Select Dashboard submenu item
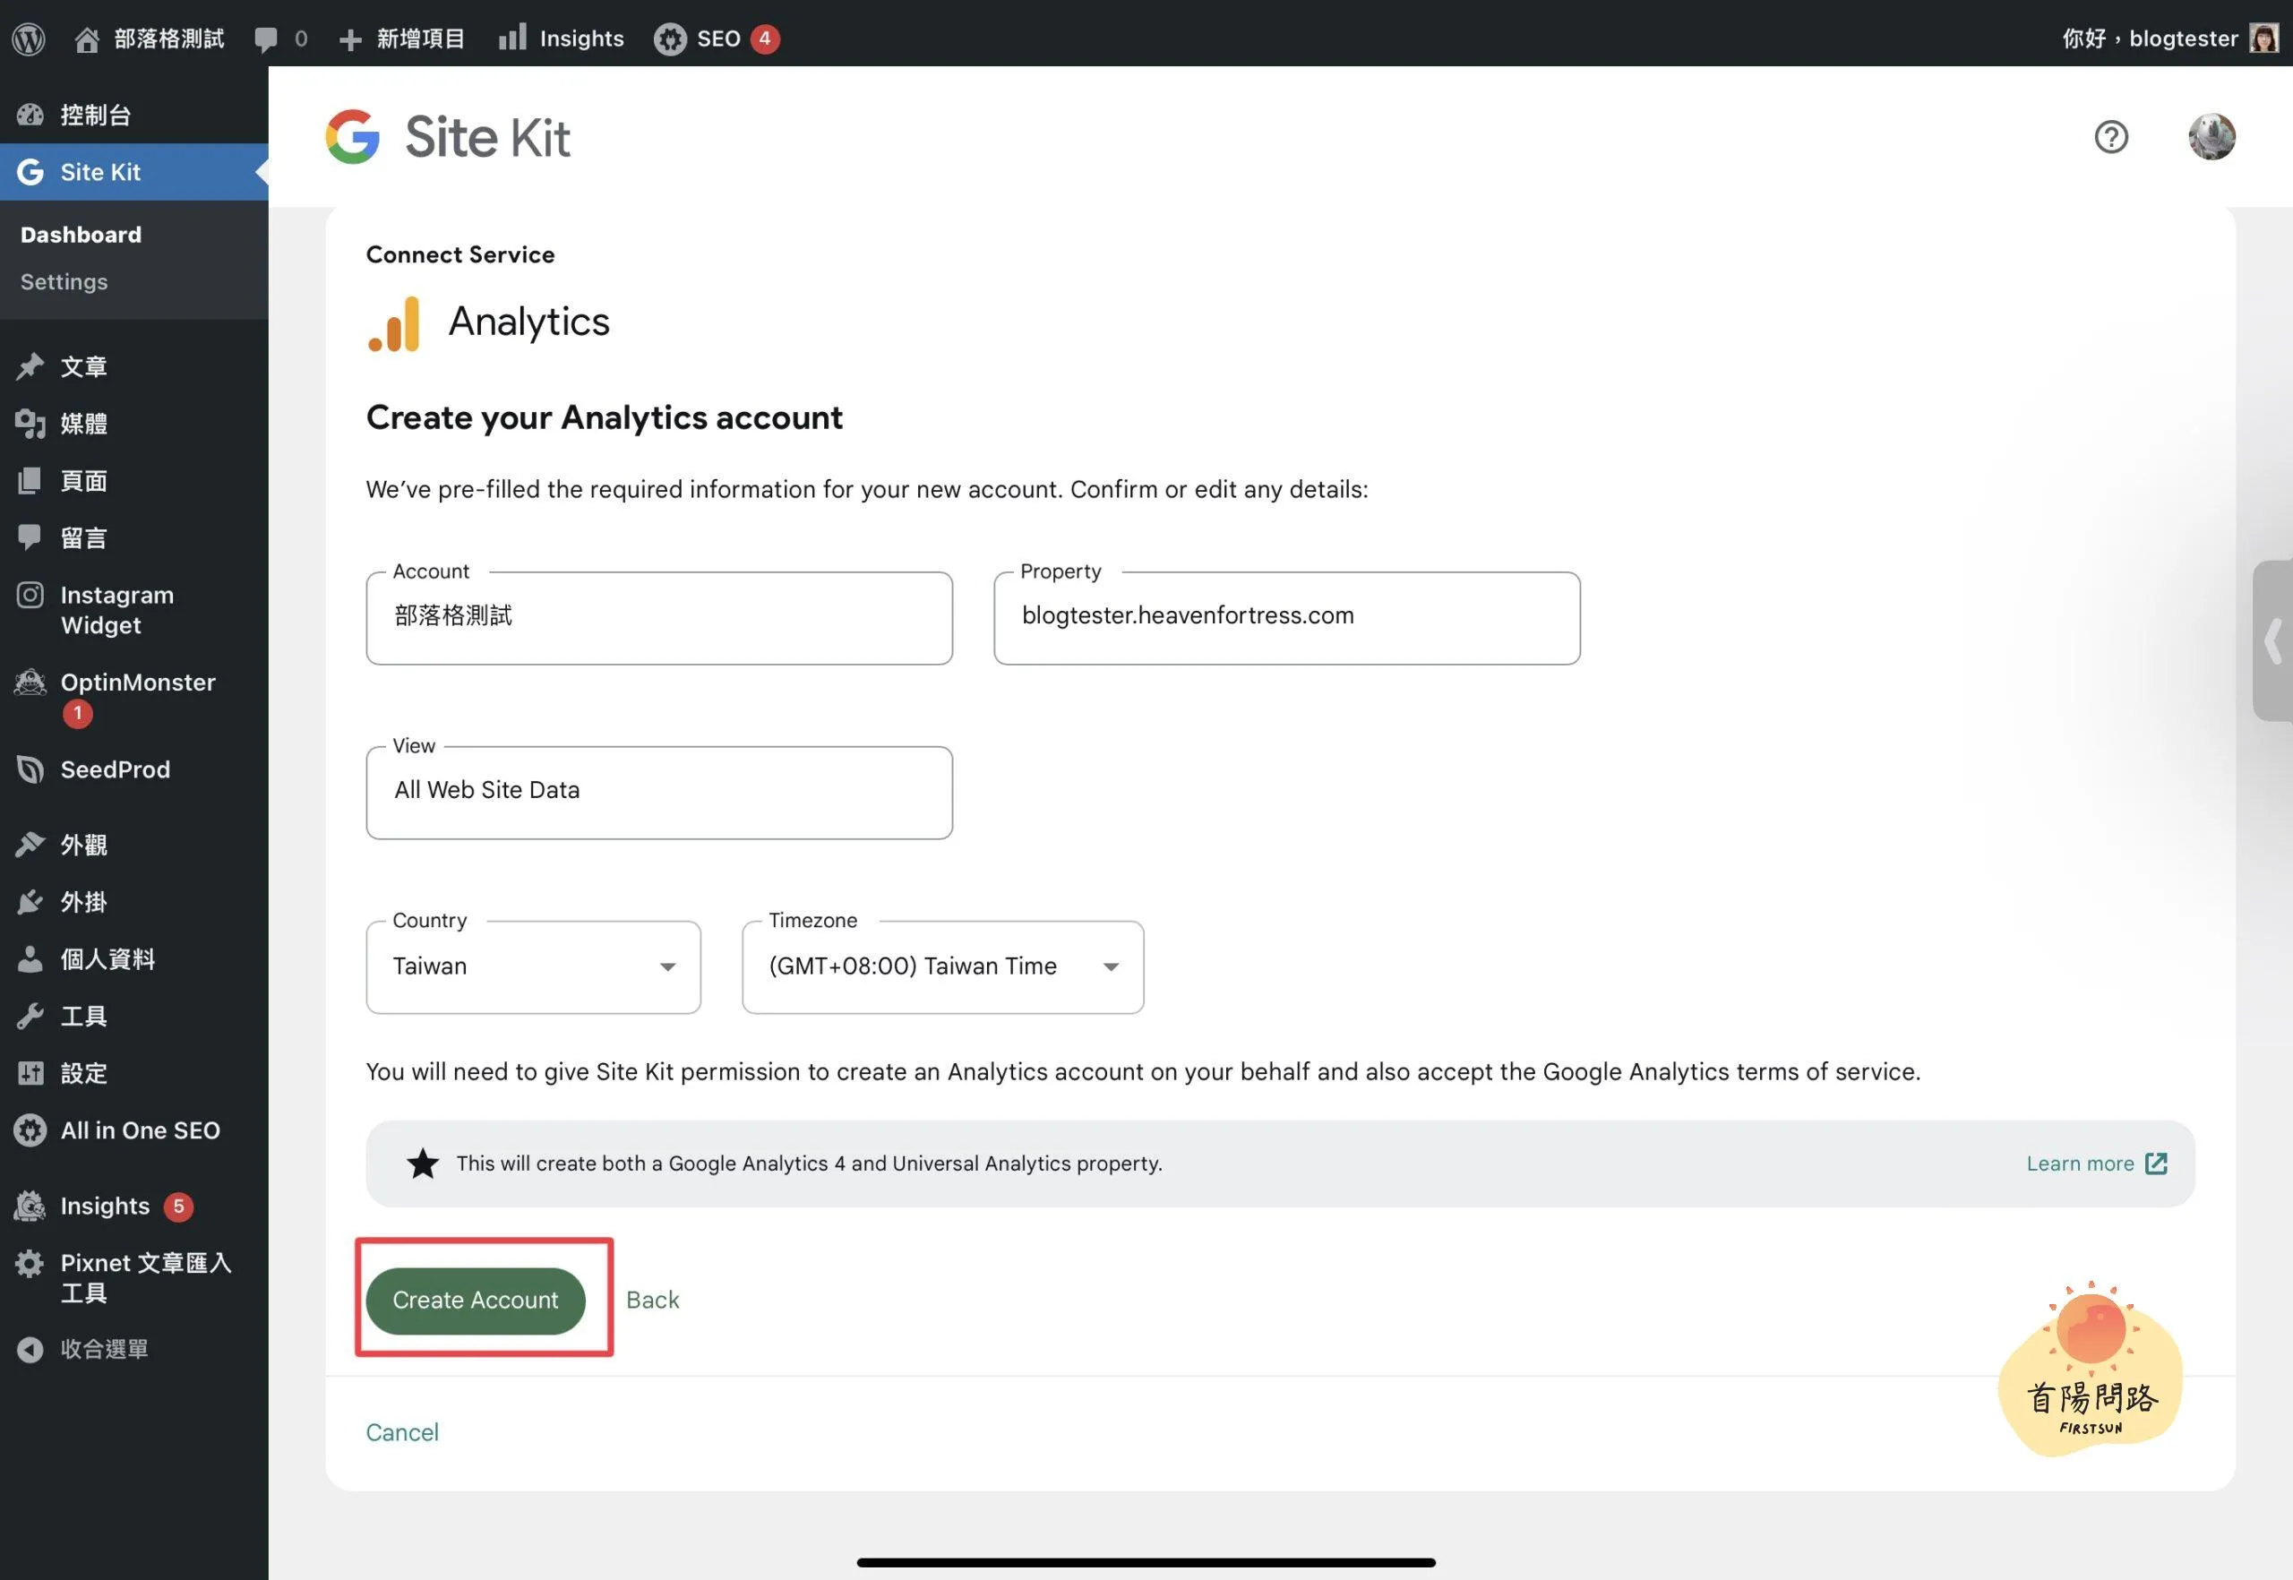Viewport: 2293px width, 1580px height. 82,235
